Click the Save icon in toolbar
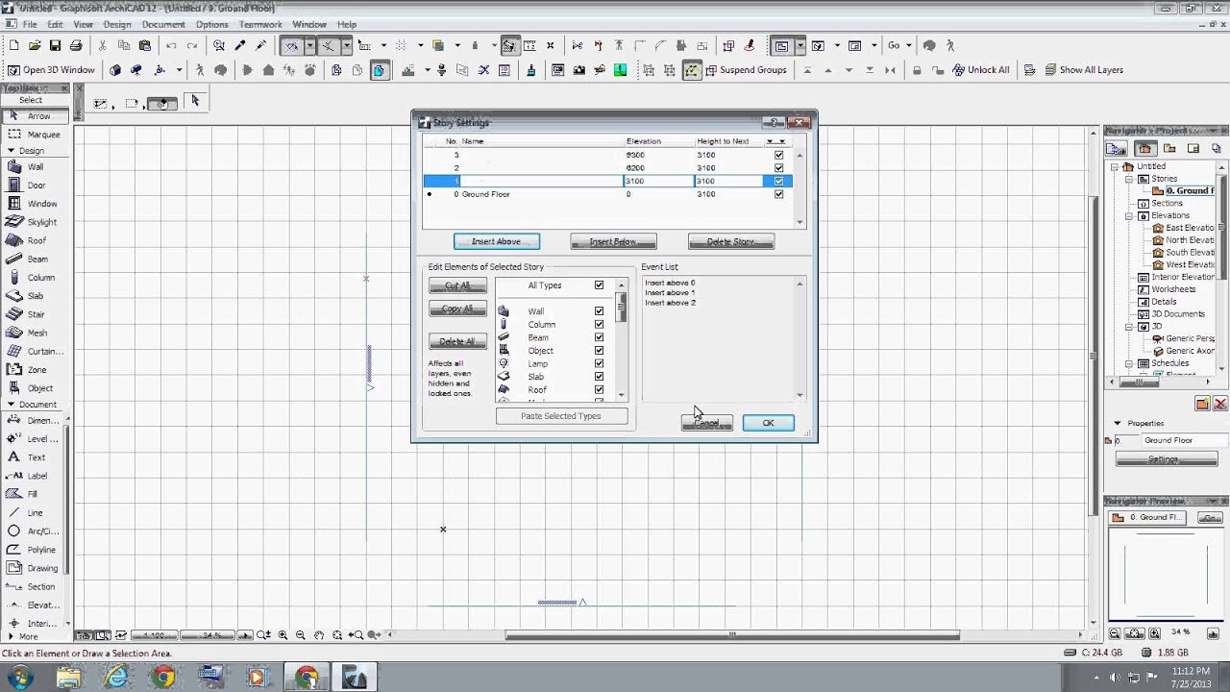The image size is (1230, 692). click(x=55, y=45)
